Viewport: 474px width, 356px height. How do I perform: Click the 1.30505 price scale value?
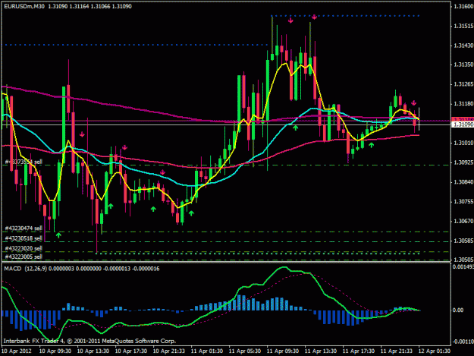[463, 260]
